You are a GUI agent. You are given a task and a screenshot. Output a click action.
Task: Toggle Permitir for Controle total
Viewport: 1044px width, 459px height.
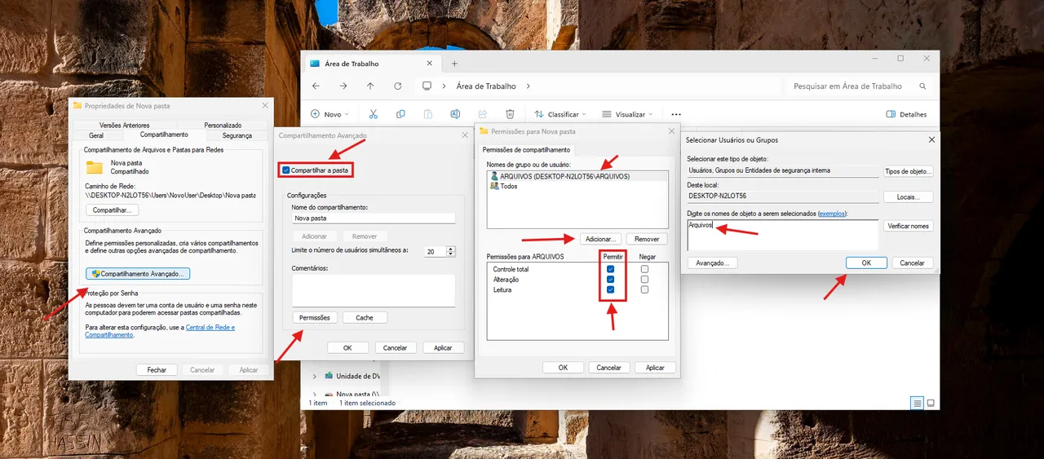[610, 269]
